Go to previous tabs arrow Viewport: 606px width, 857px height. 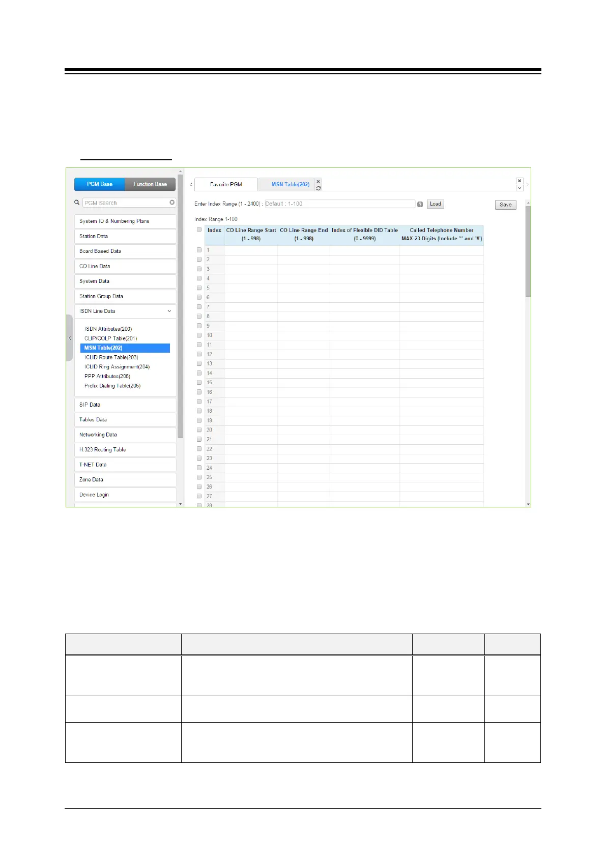click(x=191, y=184)
